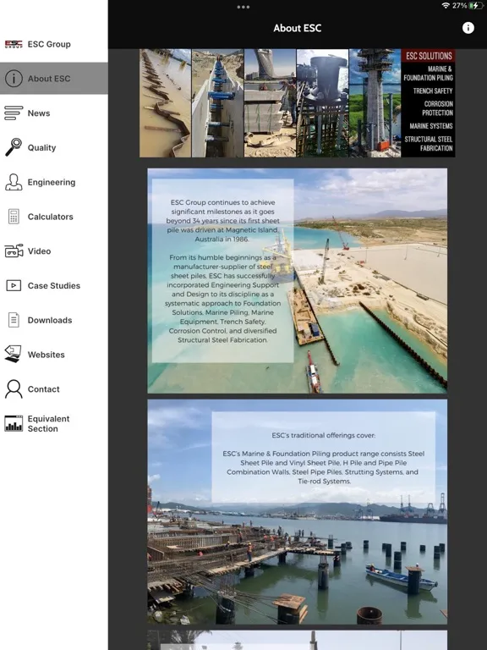This screenshot has height=650, width=487.
Task: Tap the Video camera icon
Action: coord(14,251)
